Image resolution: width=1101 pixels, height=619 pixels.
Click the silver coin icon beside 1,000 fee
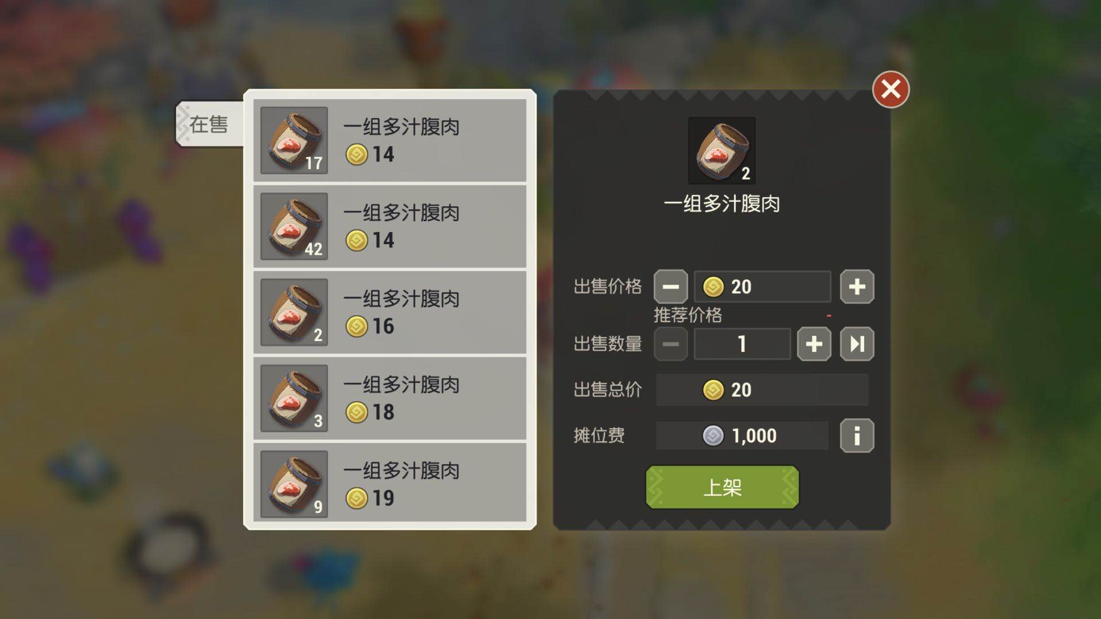pos(713,436)
